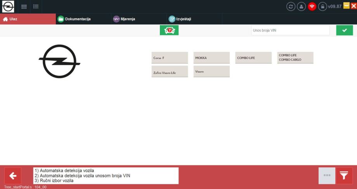357x189 pixels.
Task: Click the red Wi-Fi connection icon
Action: pos(312,6)
